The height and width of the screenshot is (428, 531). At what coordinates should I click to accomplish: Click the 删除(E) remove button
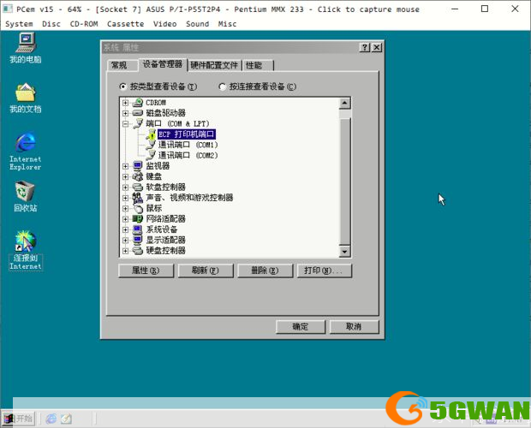tap(265, 270)
